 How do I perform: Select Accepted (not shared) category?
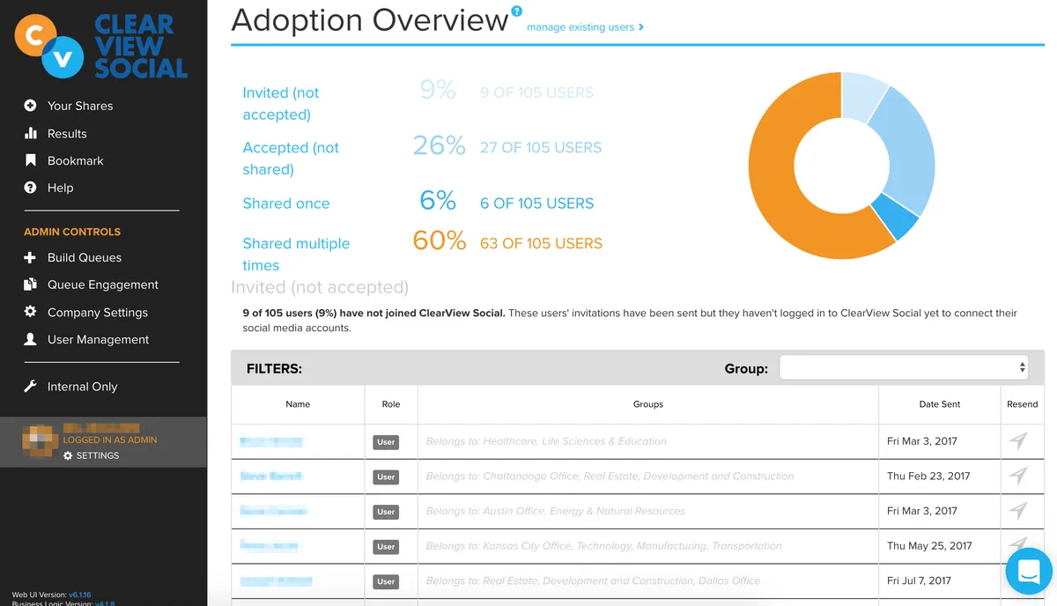click(291, 159)
